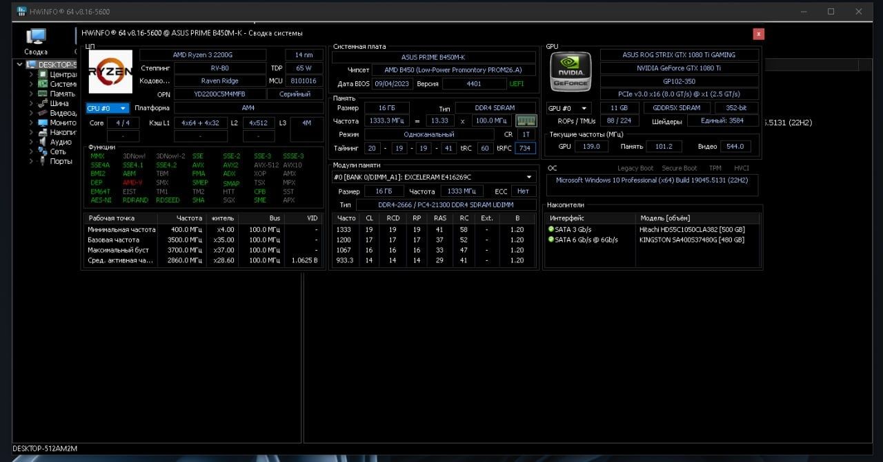The height and width of the screenshot is (462, 883).
Task: Expand the central processor tree node
Action: 32,74
